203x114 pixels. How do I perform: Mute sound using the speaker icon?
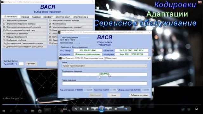[116, 109]
